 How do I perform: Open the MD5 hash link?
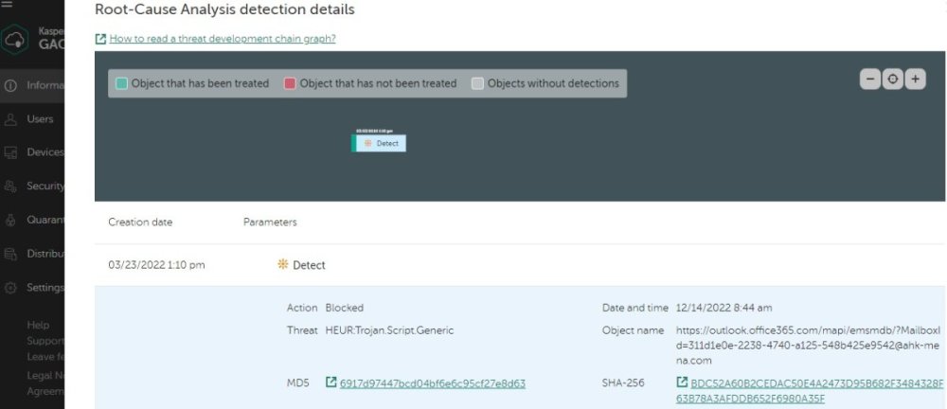point(432,383)
